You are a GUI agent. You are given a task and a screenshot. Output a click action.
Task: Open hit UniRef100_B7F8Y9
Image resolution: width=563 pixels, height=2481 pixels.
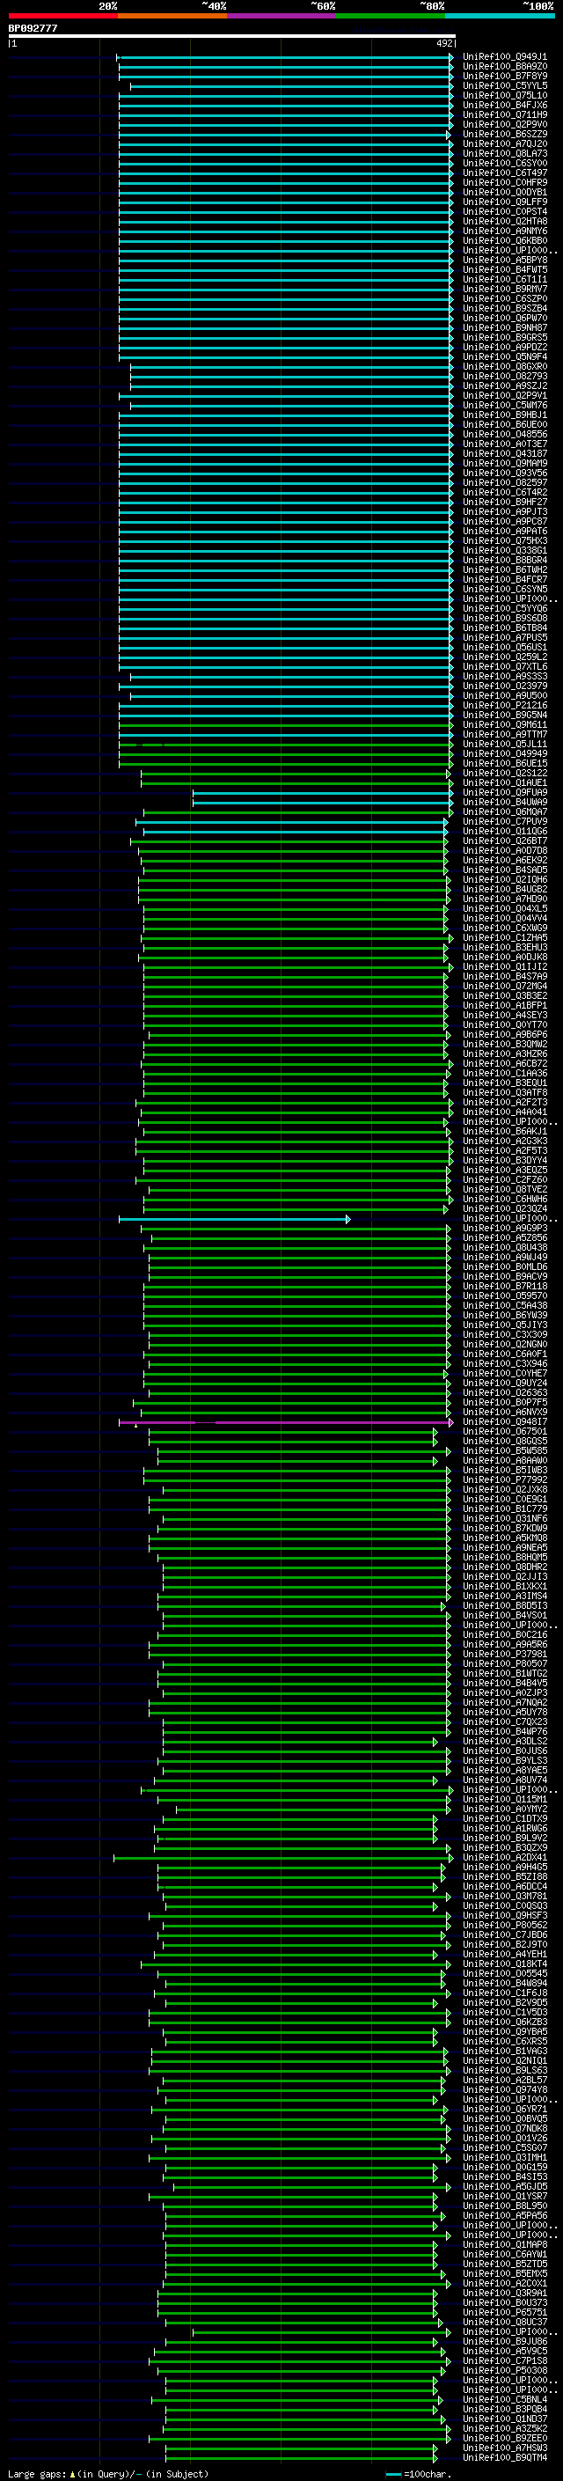click(x=505, y=76)
